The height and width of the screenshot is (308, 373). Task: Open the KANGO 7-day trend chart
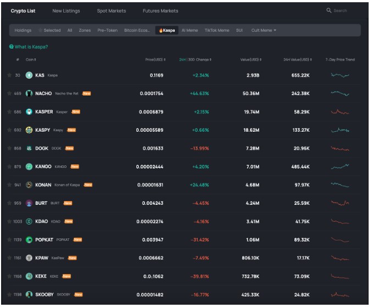pos(340,166)
